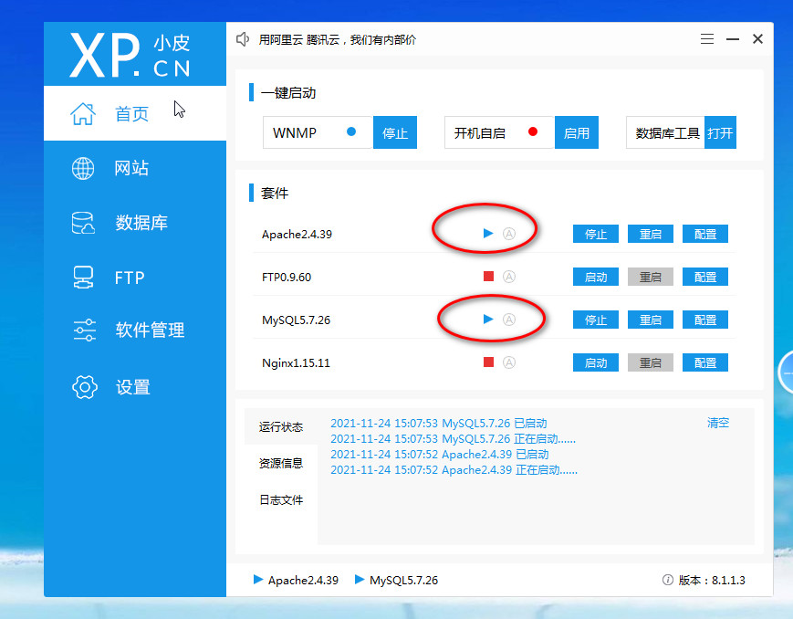Click the grey 重启 button for Nginx1.15.11
793x619 pixels.
[651, 362]
